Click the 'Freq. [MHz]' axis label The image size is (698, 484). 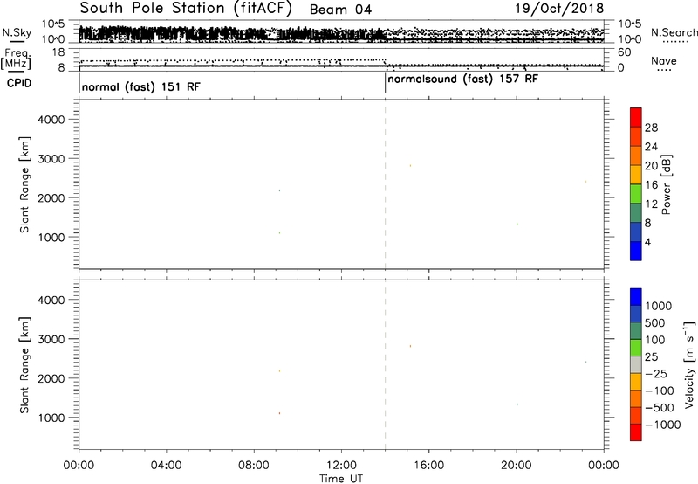point(16,59)
